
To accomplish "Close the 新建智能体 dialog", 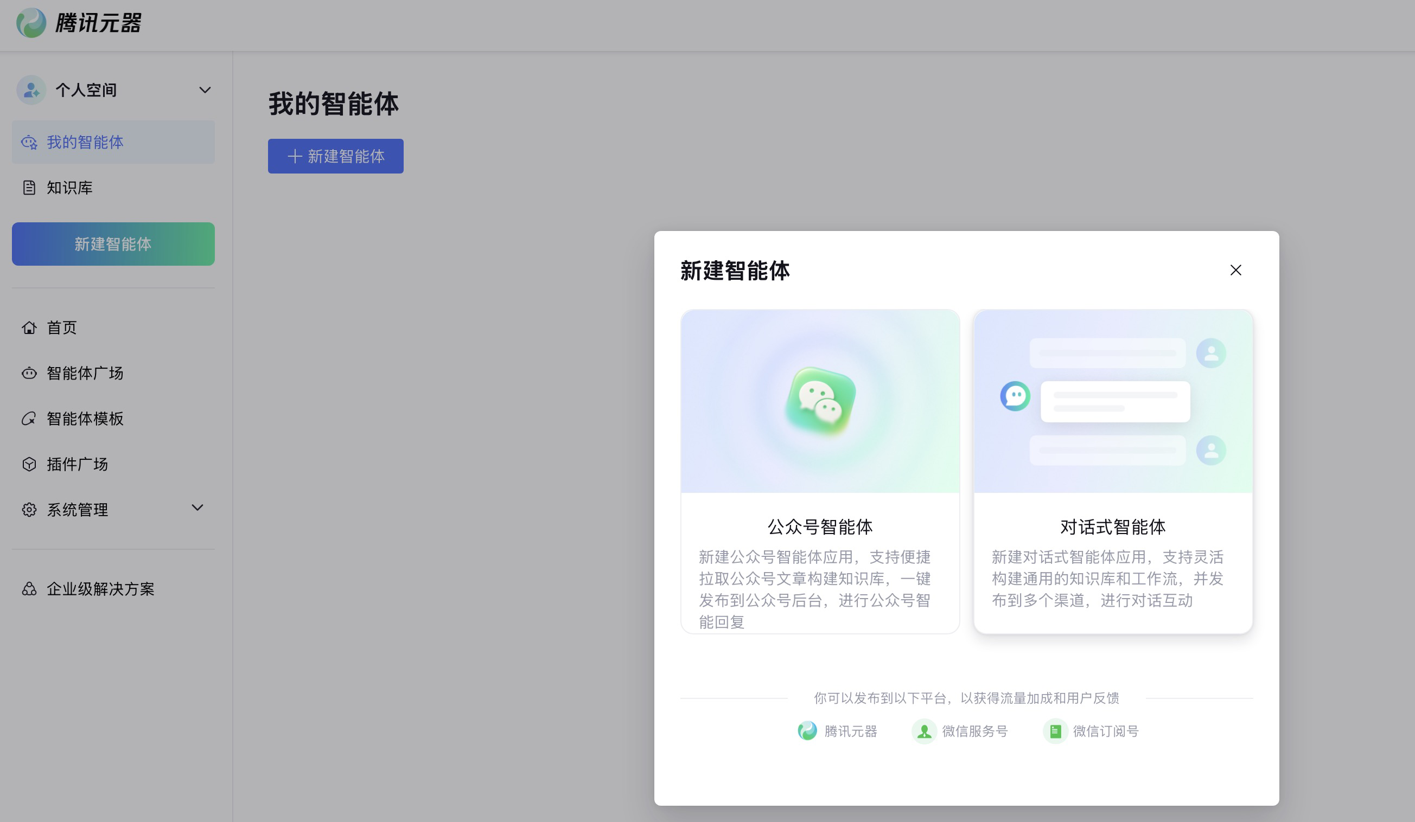I will pyautogui.click(x=1235, y=271).
